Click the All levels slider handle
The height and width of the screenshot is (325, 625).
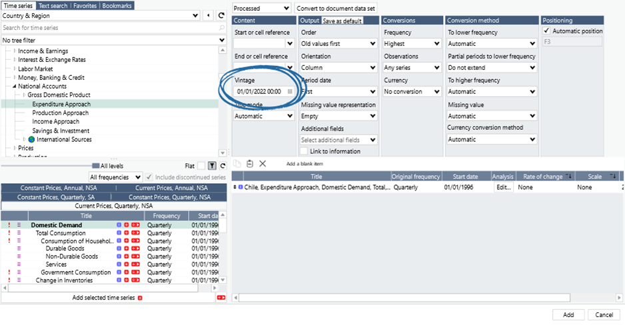tap(95, 166)
